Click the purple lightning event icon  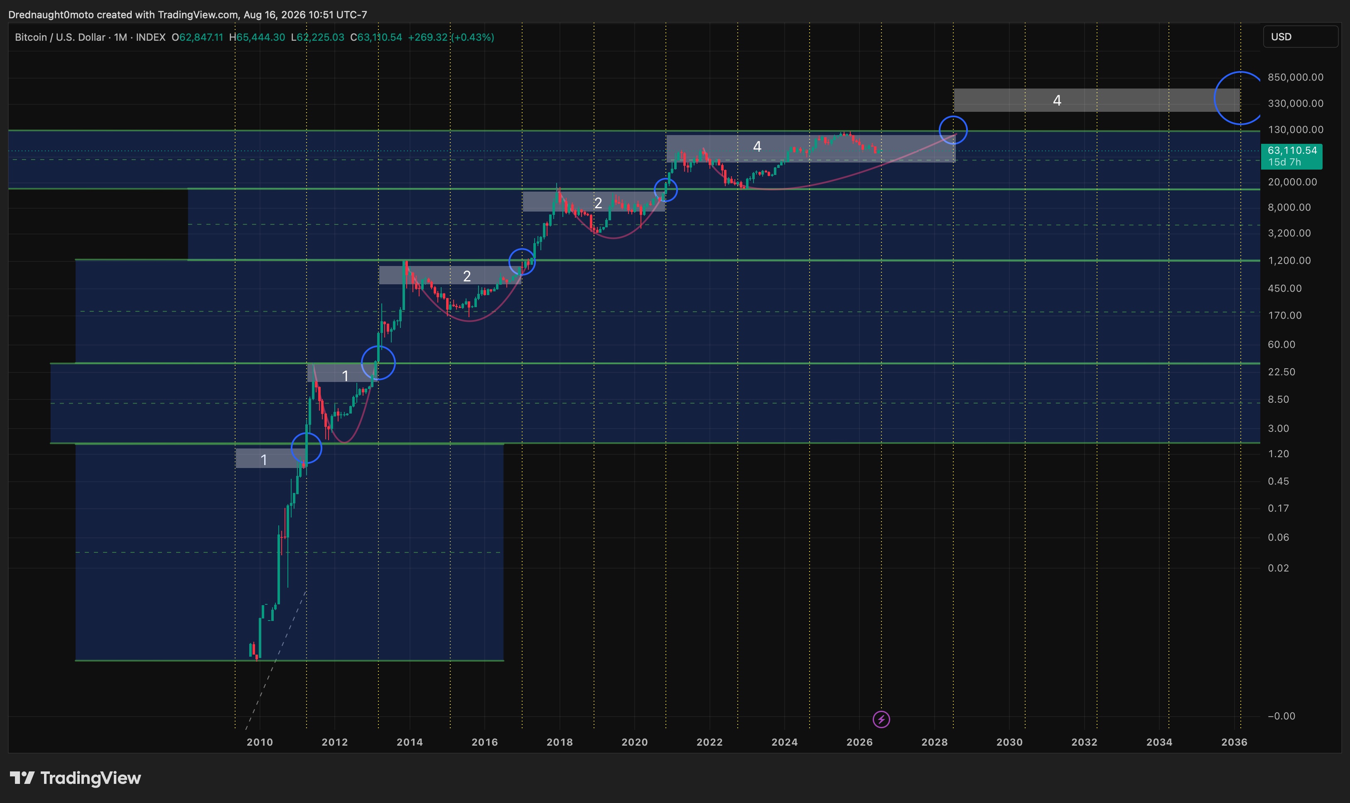[881, 719]
